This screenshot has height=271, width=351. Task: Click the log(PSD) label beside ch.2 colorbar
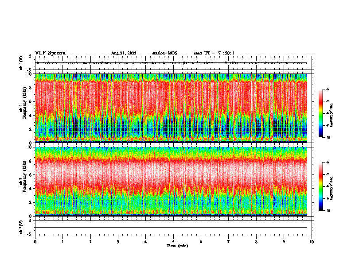point(331,188)
